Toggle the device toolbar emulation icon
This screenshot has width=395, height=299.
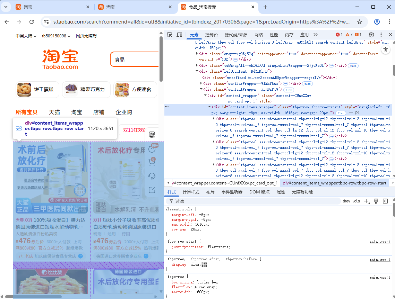pos(179,35)
